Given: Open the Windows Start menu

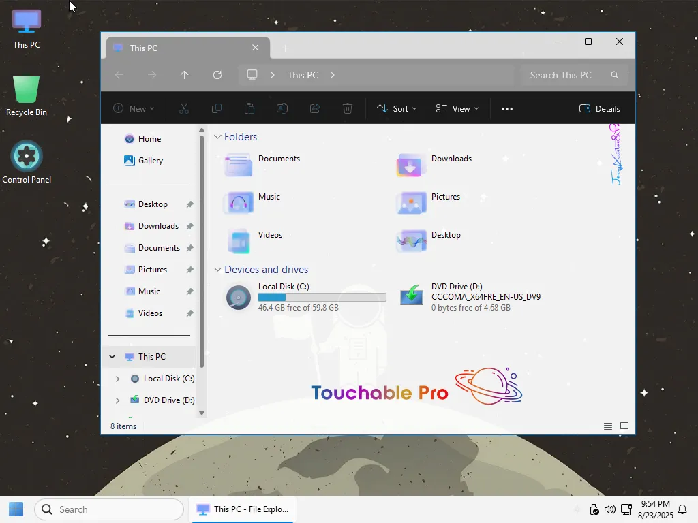Looking at the screenshot, I should point(16,509).
